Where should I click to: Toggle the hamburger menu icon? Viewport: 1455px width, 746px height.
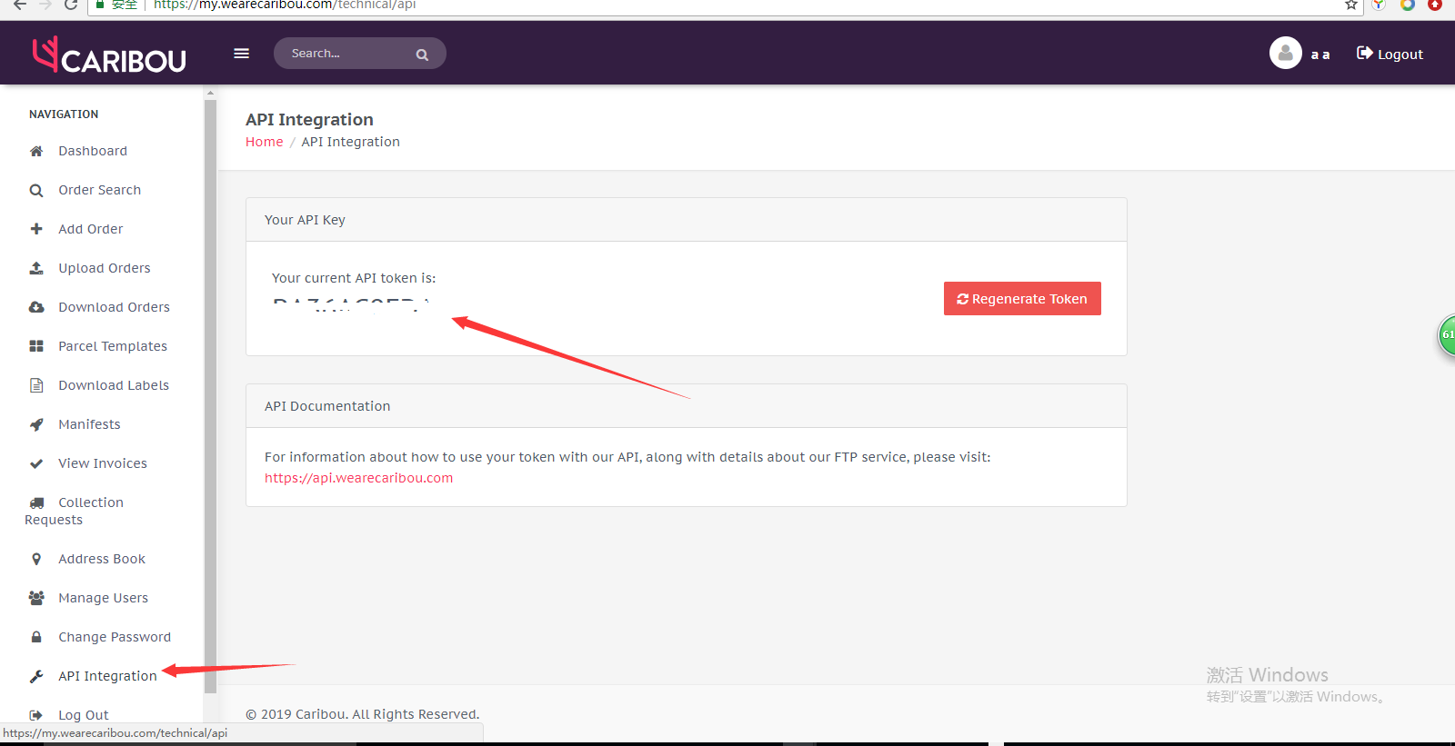(241, 54)
